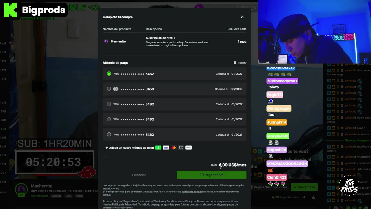Click the Amazon Pay icon
This screenshot has width=371, height=209.
[x=181, y=147]
